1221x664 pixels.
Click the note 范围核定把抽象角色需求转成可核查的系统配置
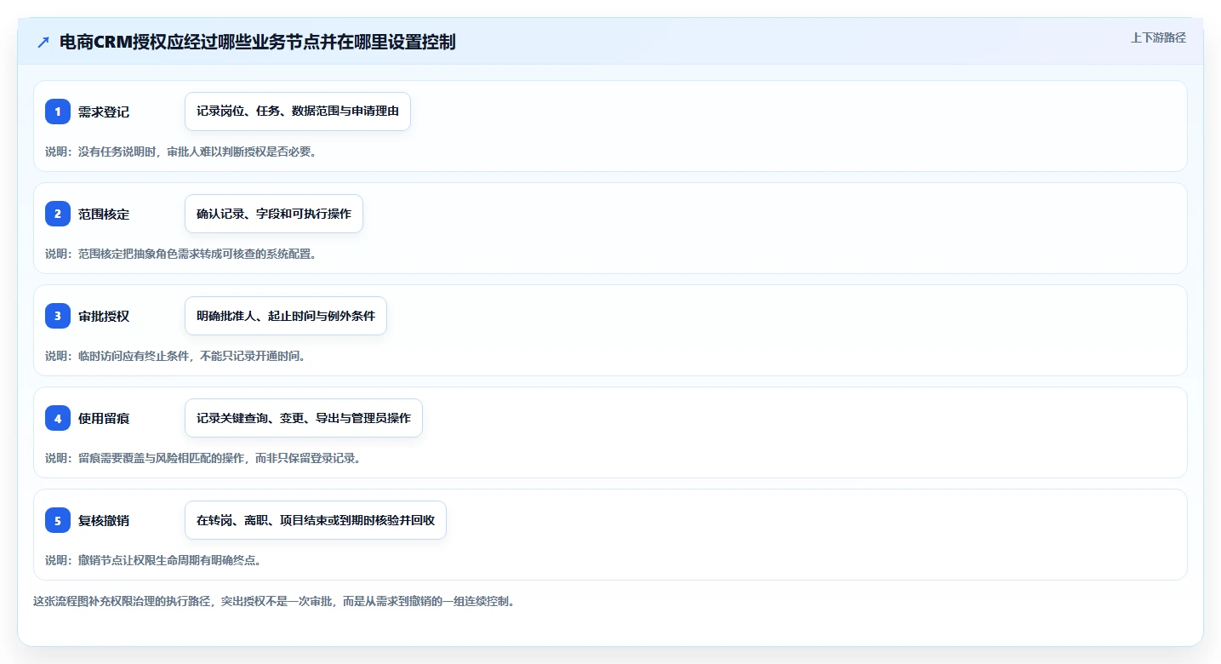(x=195, y=254)
